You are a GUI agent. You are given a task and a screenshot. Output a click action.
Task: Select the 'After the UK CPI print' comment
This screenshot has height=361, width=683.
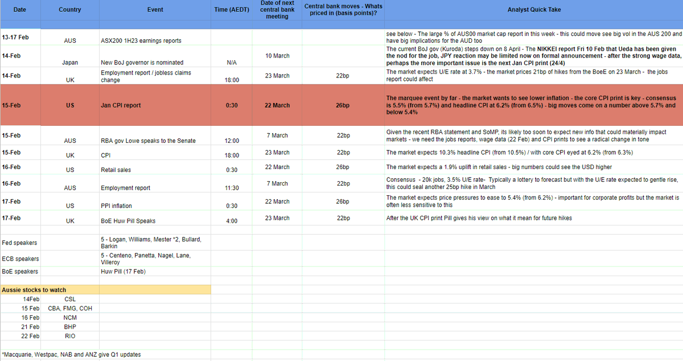tap(533, 218)
